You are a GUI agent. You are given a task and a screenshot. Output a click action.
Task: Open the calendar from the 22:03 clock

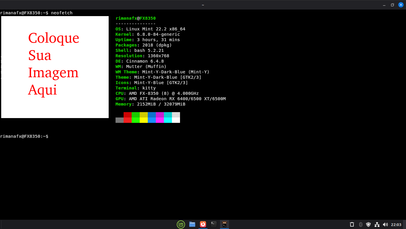click(396, 225)
